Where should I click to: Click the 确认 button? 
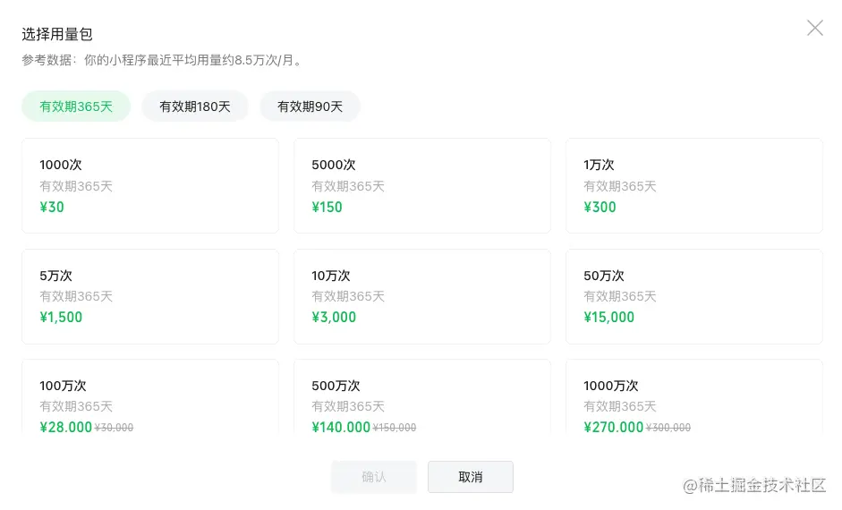tap(374, 477)
